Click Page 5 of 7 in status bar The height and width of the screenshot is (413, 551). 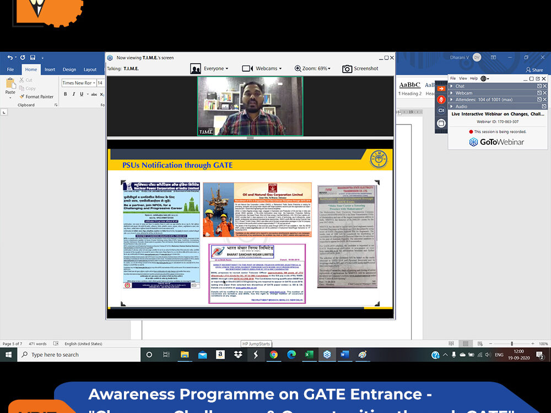pos(12,344)
